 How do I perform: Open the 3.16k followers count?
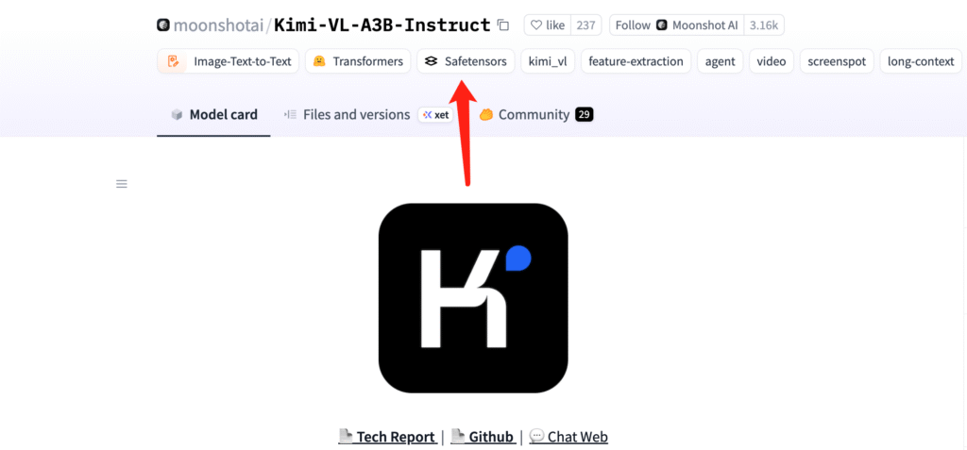[x=763, y=25]
